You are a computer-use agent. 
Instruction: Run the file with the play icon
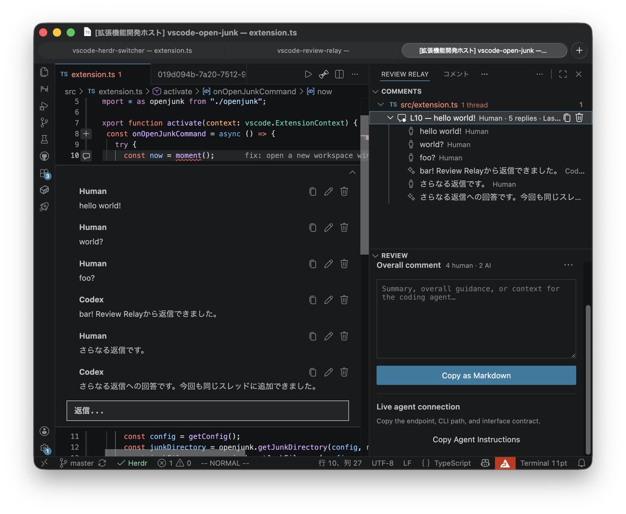tap(308, 74)
